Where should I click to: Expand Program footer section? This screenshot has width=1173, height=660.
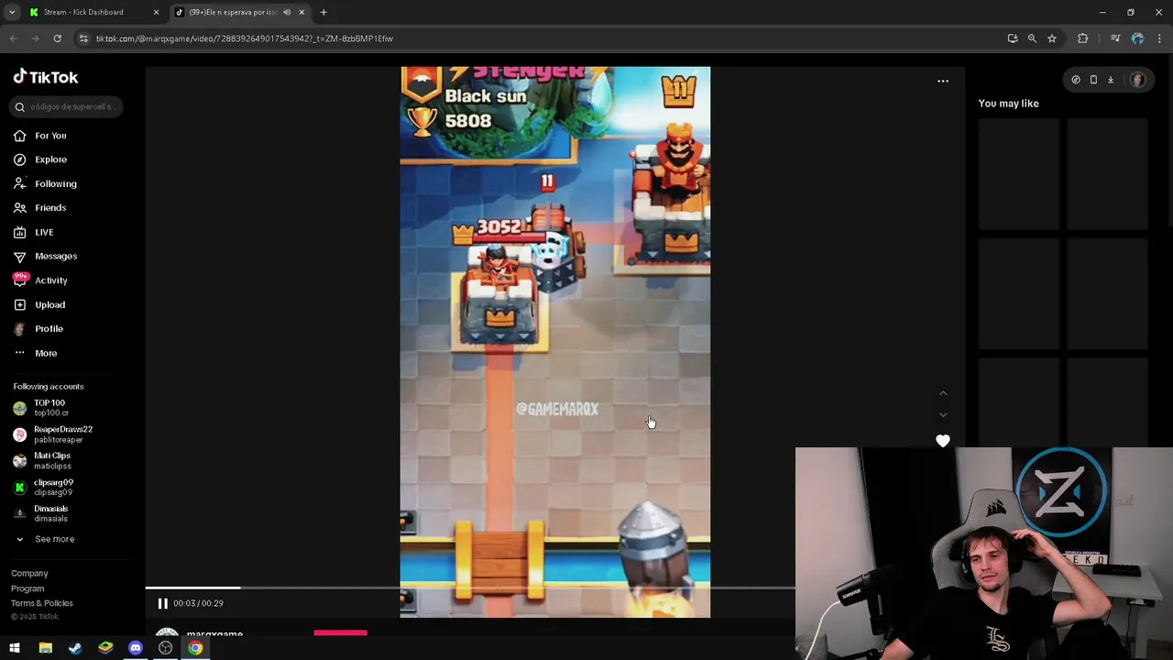coord(27,588)
